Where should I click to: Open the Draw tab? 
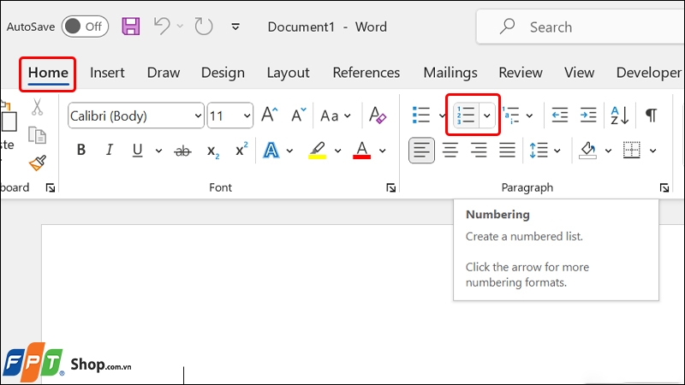(x=164, y=73)
